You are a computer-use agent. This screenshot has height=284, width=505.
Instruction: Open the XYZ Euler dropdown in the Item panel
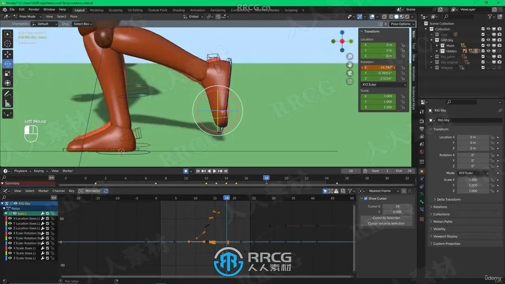[383, 84]
